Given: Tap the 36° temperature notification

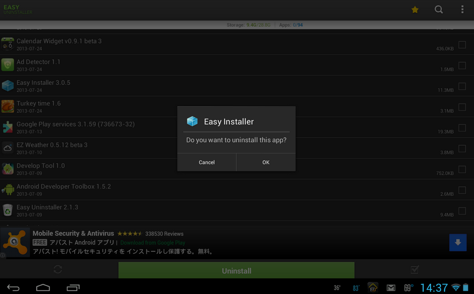Looking at the screenshot, I should [x=337, y=288].
